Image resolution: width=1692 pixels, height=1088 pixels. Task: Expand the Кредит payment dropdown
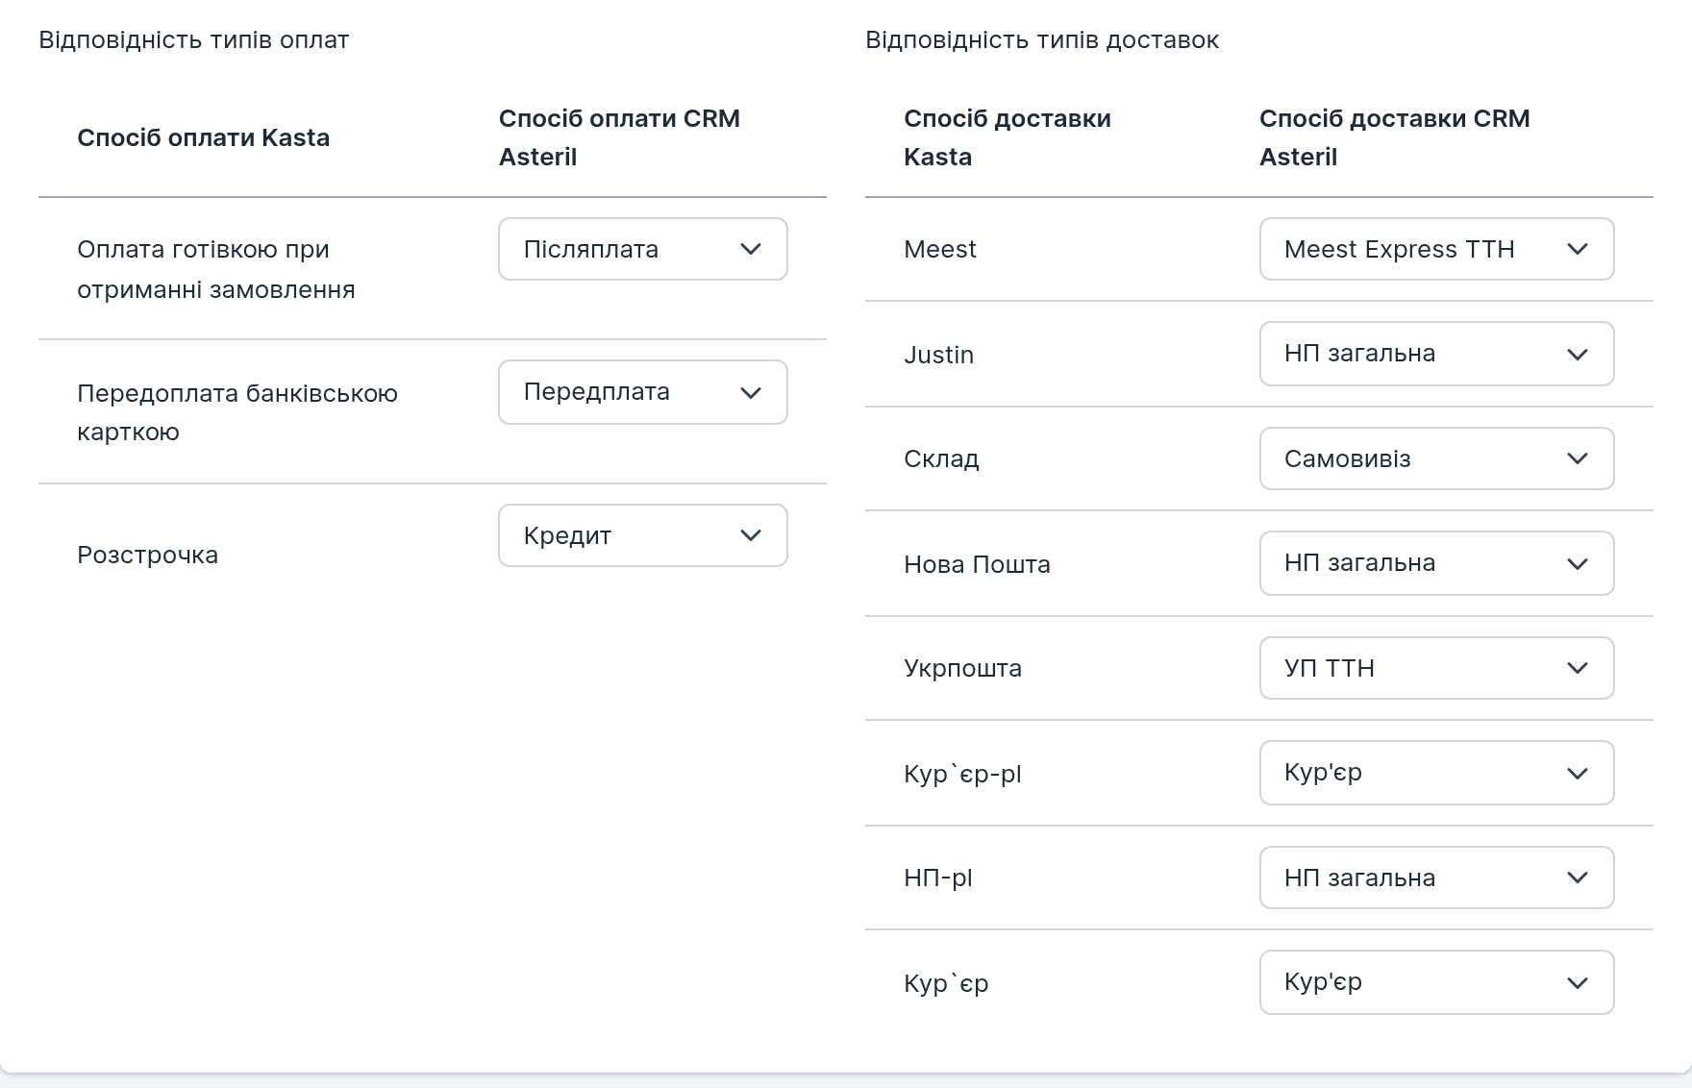[643, 535]
